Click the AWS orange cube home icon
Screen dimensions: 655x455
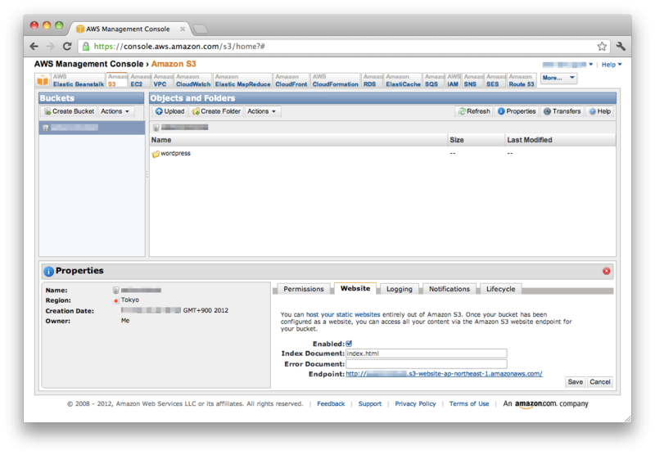[43, 80]
